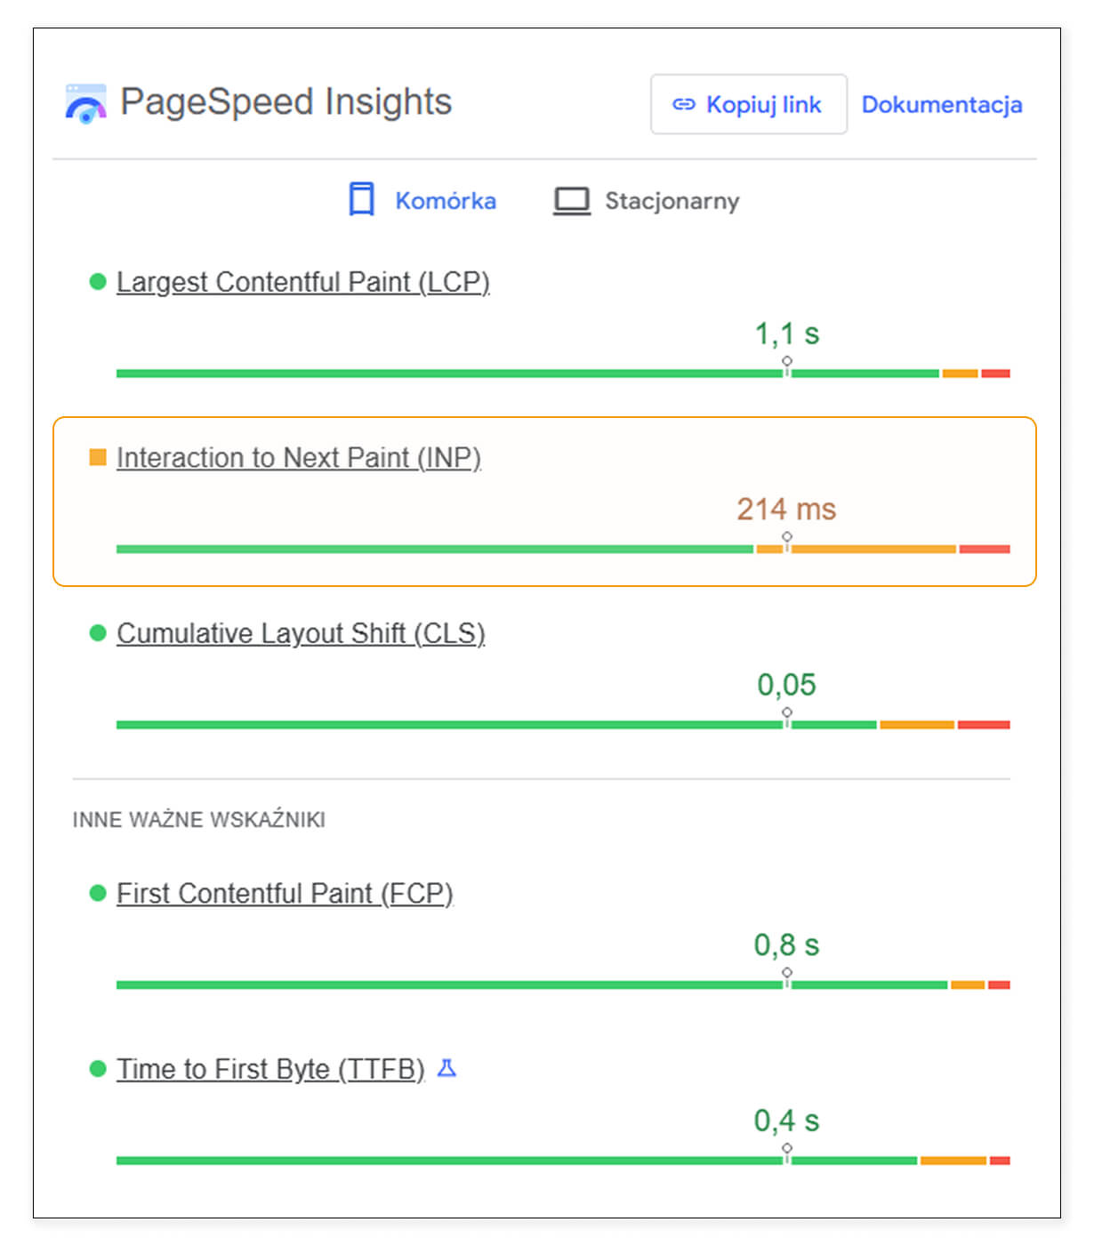1094x1246 pixels.
Task: Click the orange square indicator beside INP
Action: point(98,457)
